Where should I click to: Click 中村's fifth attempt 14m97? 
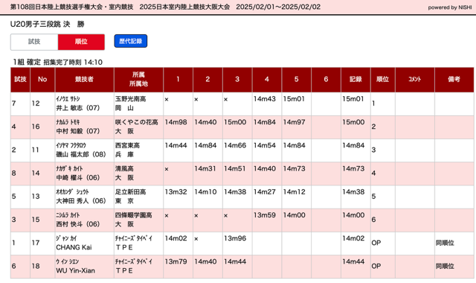coord(295,122)
